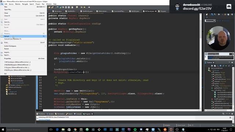The image size is (235, 132).
Task: Open the Source menu
Action: point(11,4)
